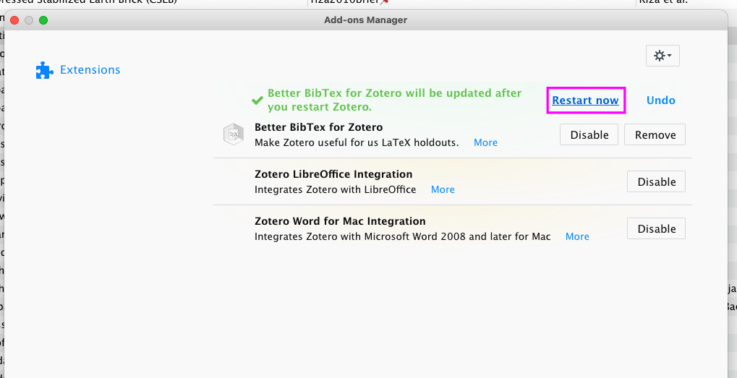Click the green update checkmark icon
This screenshot has width=737, height=378.
click(257, 100)
